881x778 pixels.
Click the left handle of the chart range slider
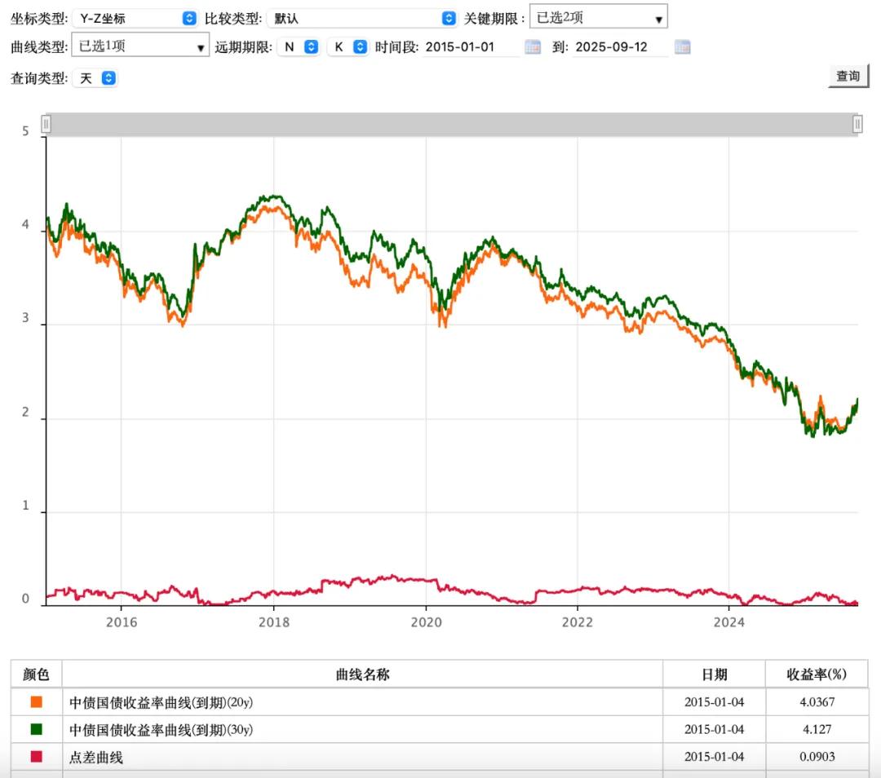[46, 124]
